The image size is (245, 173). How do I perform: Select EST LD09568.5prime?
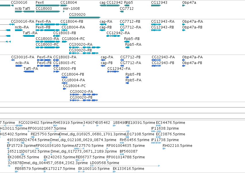(x=125, y=166)
